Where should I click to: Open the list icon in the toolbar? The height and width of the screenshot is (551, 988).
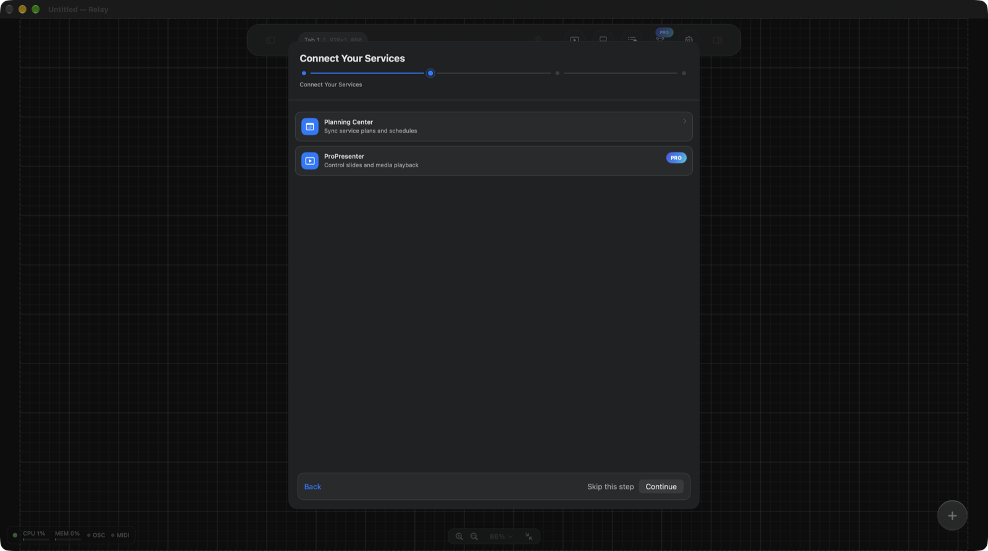(x=632, y=39)
